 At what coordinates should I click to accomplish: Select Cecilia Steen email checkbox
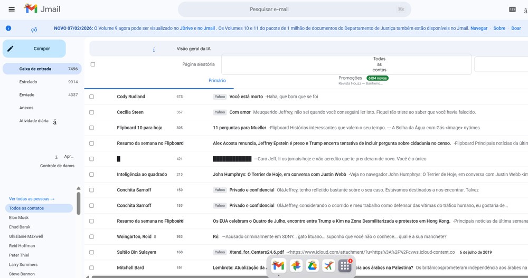pos(91,112)
